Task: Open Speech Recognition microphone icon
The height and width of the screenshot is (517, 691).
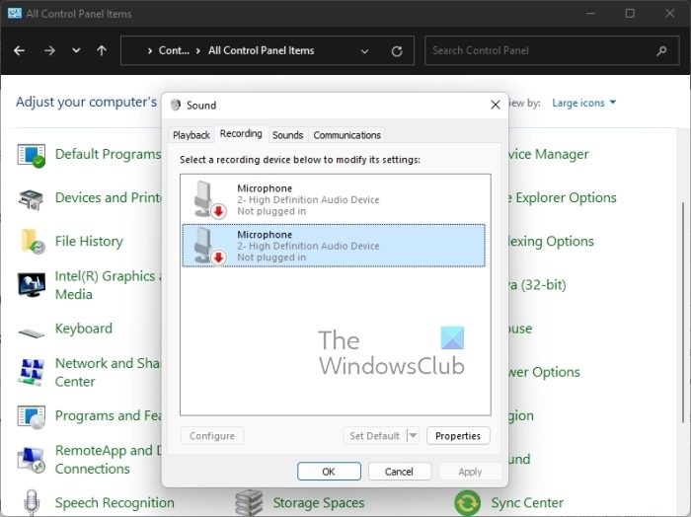Action: point(32,502)
